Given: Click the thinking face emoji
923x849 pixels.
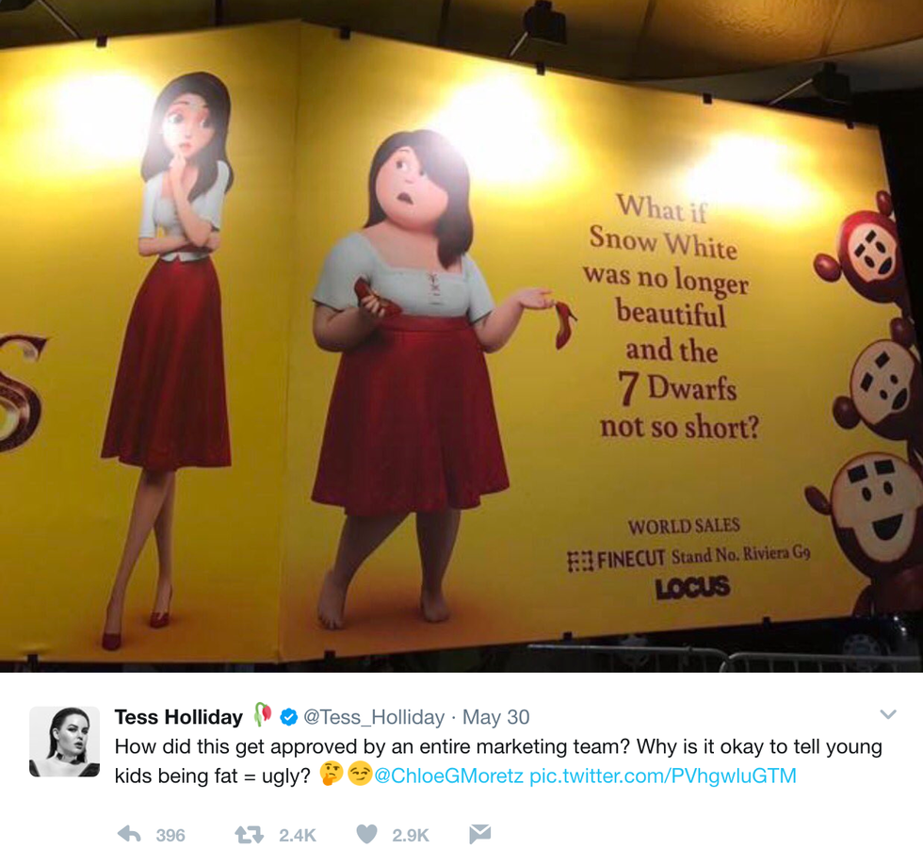Looking at the screenshot, I should pos(332,775).
